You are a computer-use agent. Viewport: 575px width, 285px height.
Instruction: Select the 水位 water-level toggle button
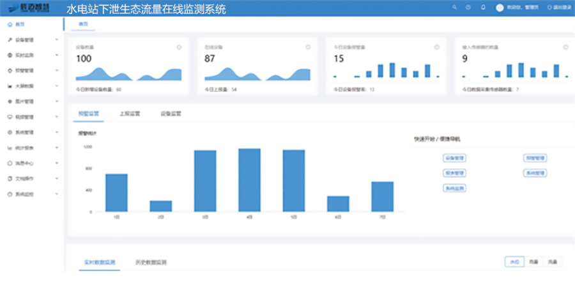(x=514, y=262)
